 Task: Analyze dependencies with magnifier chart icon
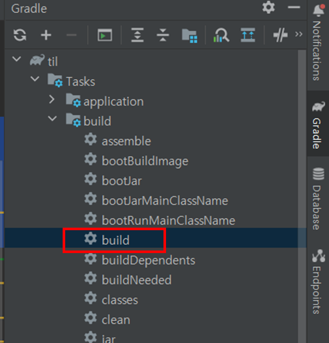pyautogui.click(x=221, y=35)
